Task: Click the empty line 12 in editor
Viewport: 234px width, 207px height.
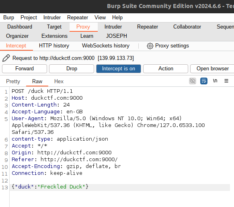Action: 119,180
